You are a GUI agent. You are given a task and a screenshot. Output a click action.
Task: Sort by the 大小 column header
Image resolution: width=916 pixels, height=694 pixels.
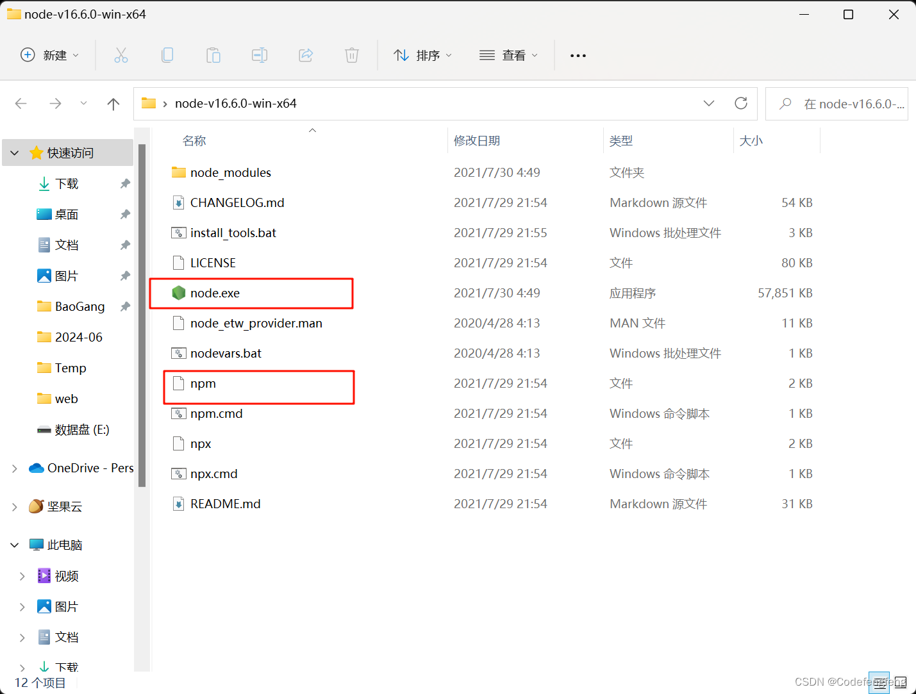point(751,141)
